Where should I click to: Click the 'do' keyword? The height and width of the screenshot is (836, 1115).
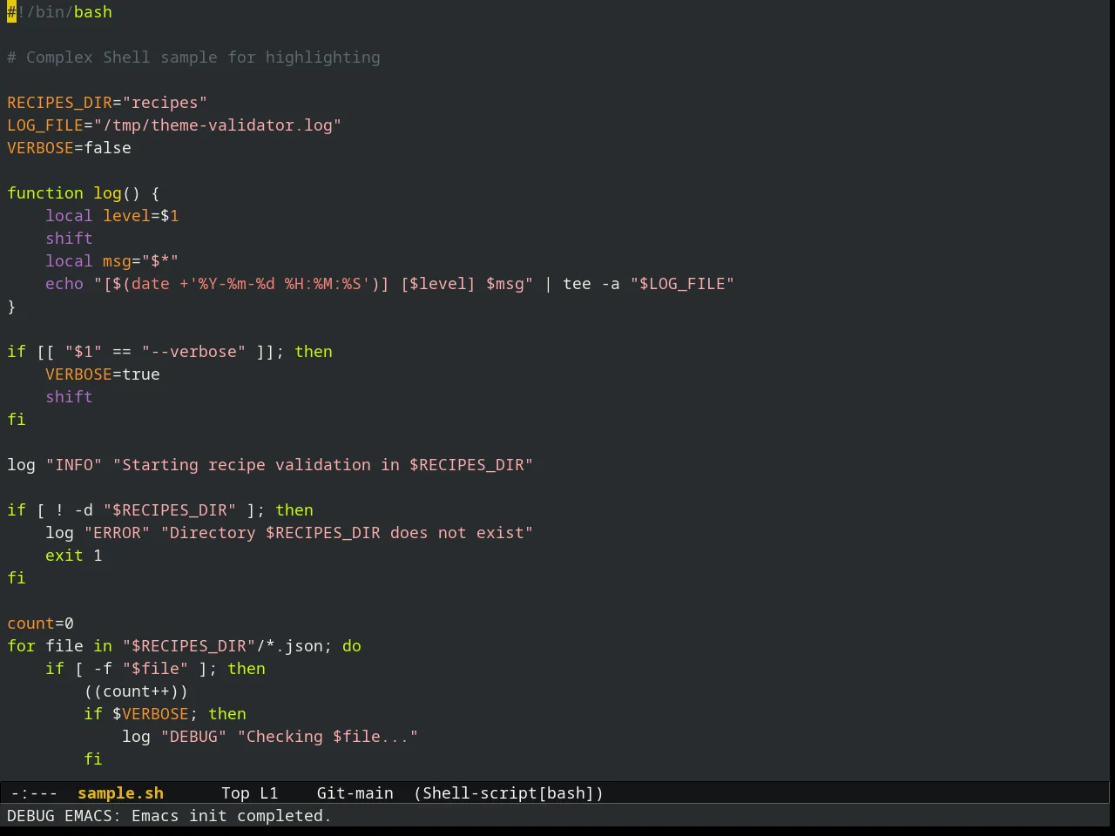click(351, 646)
